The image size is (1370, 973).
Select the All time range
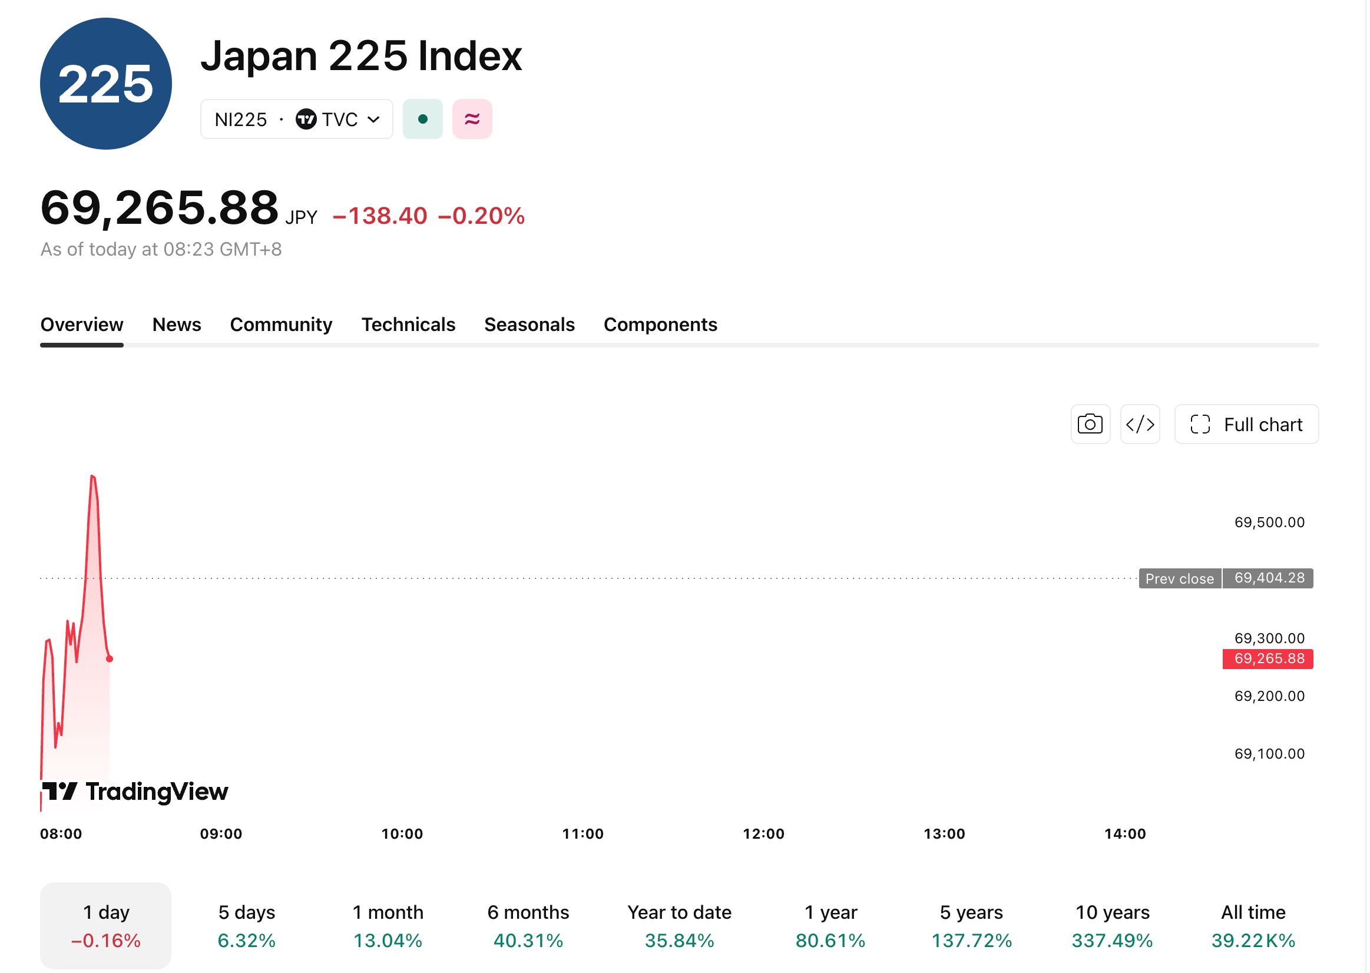pos(1254,926)
